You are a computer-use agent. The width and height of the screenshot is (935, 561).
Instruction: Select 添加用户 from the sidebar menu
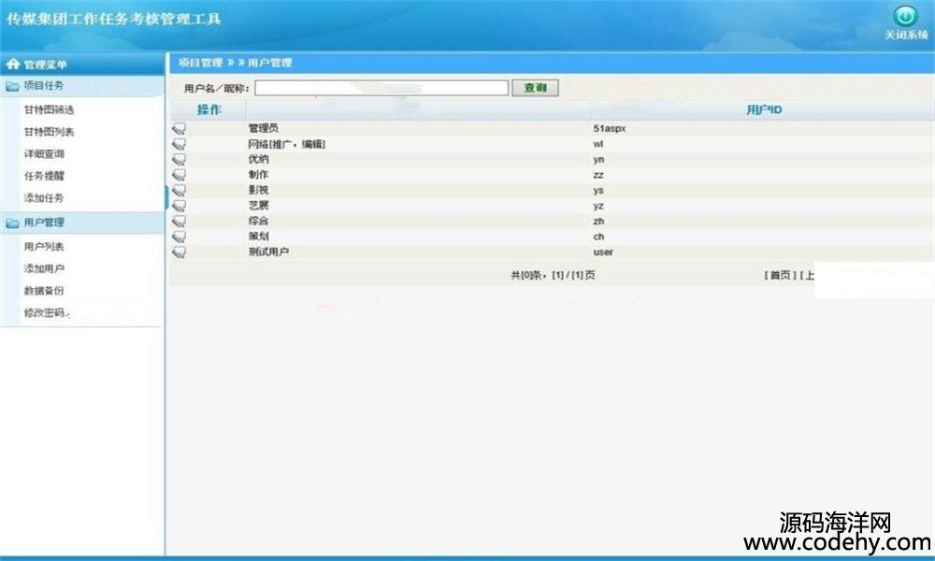point(44,268)
